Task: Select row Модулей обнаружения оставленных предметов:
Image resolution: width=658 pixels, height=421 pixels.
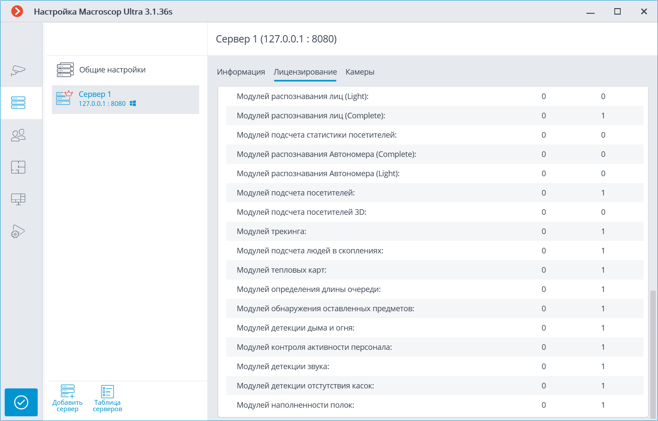Action: coord(435,309)
